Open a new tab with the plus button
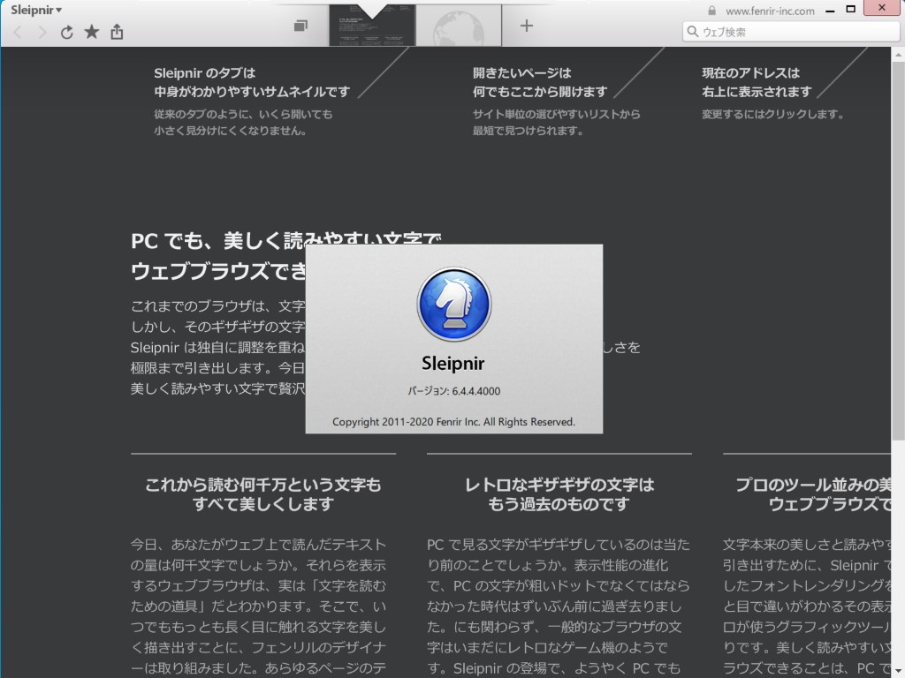905x678 pixels. [526, 26]
